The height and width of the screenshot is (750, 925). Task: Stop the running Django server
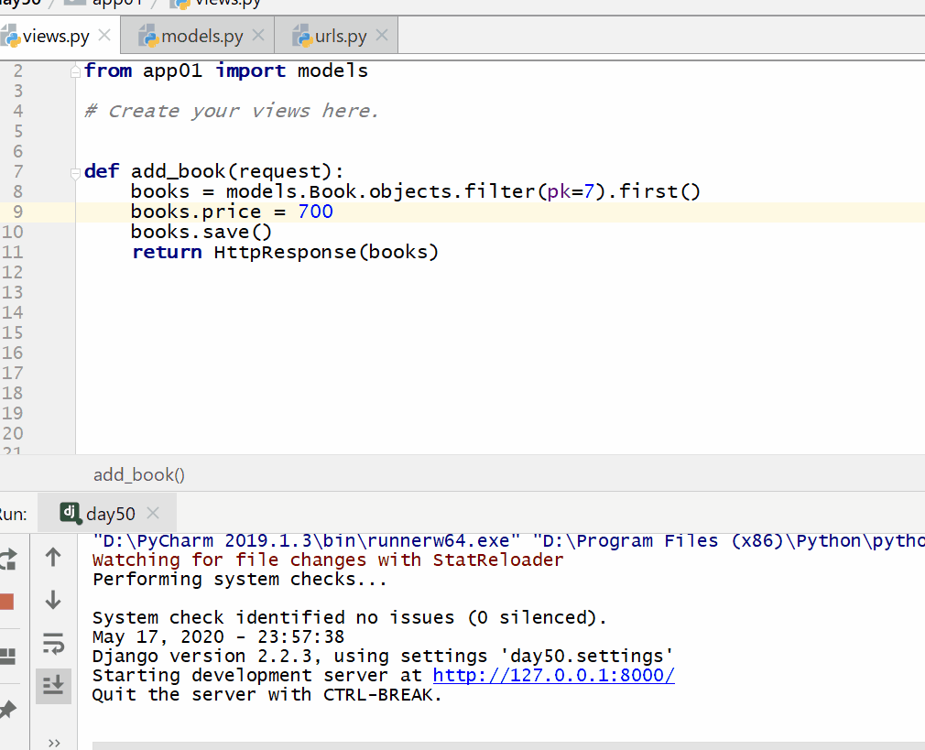coord(7,602)
